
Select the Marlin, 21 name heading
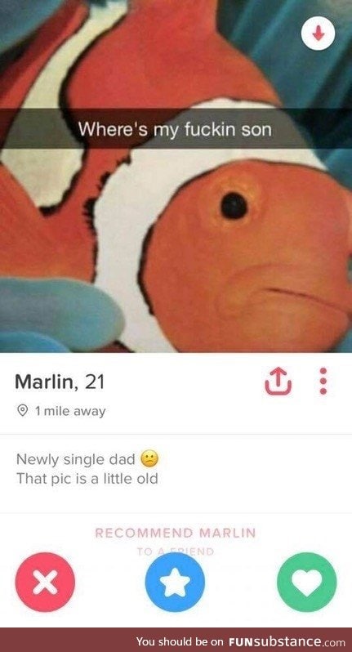click(x=59, y=382)
